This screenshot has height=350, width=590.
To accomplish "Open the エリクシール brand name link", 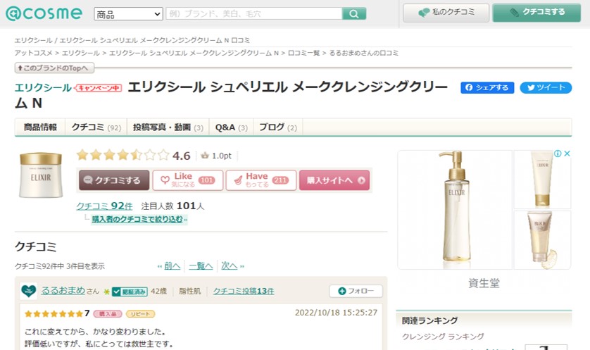I will (43, 88).
